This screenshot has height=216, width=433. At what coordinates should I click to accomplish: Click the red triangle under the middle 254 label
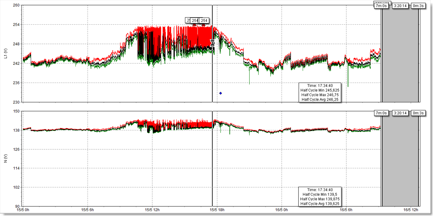(x=195, y=25)
